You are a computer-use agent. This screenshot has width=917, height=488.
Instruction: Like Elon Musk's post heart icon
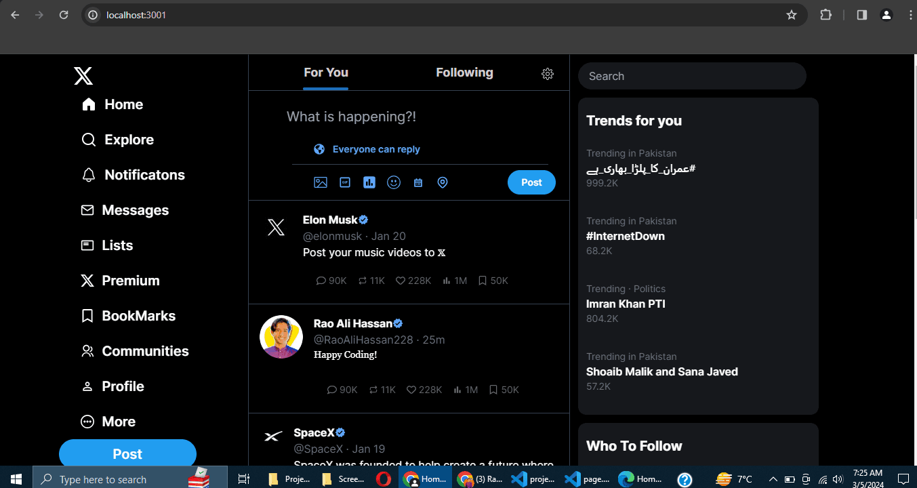[401, 281]
